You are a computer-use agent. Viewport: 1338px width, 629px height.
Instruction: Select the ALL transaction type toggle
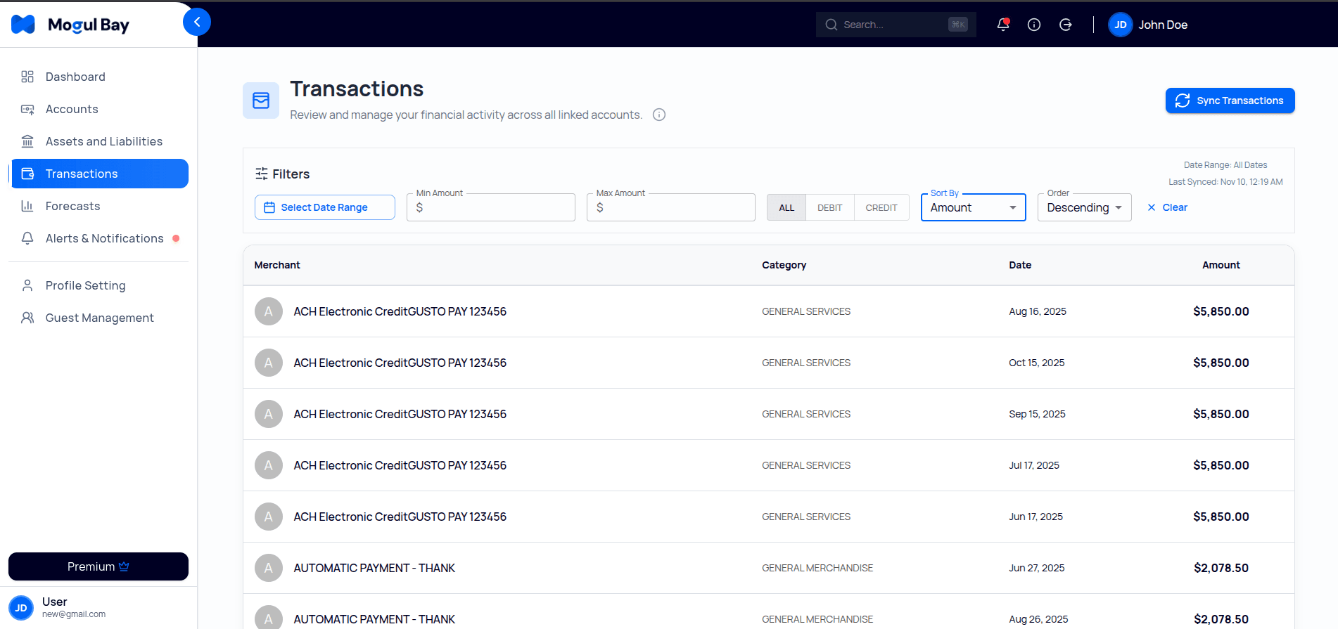786,207
